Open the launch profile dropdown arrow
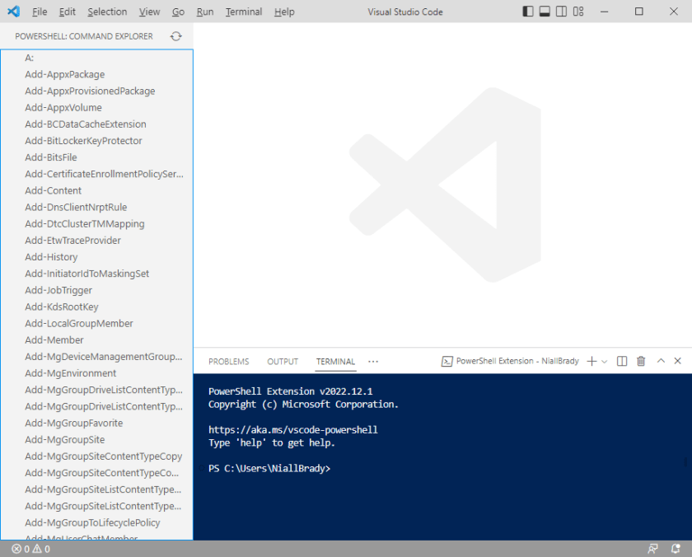This screenshot has height=557, width=692. (x=605, y=361)
